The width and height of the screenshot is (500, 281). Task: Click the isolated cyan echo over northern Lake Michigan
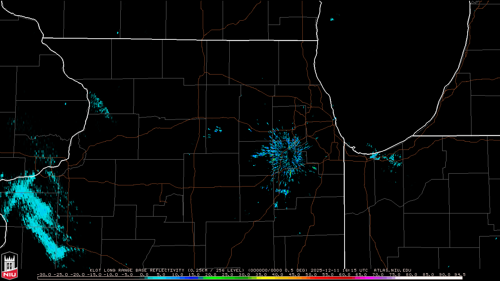point(332,19)
